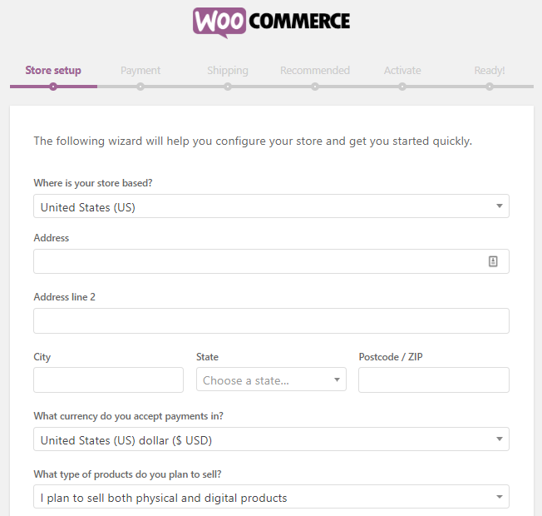Open the product type dropdown
542x516 pixels.
pos(271,498)
